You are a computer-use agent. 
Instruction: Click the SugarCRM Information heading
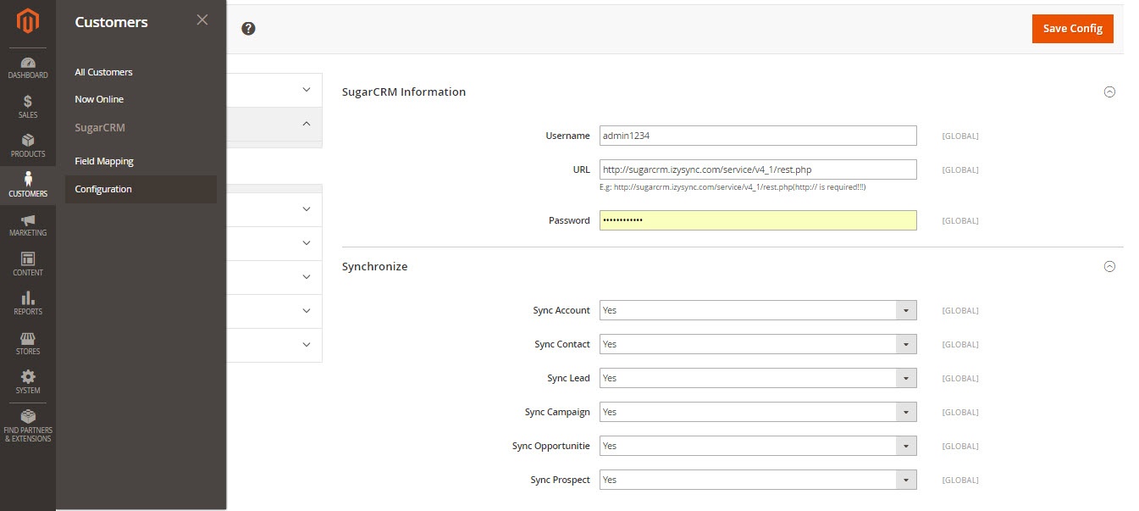[x=404, y=92]
